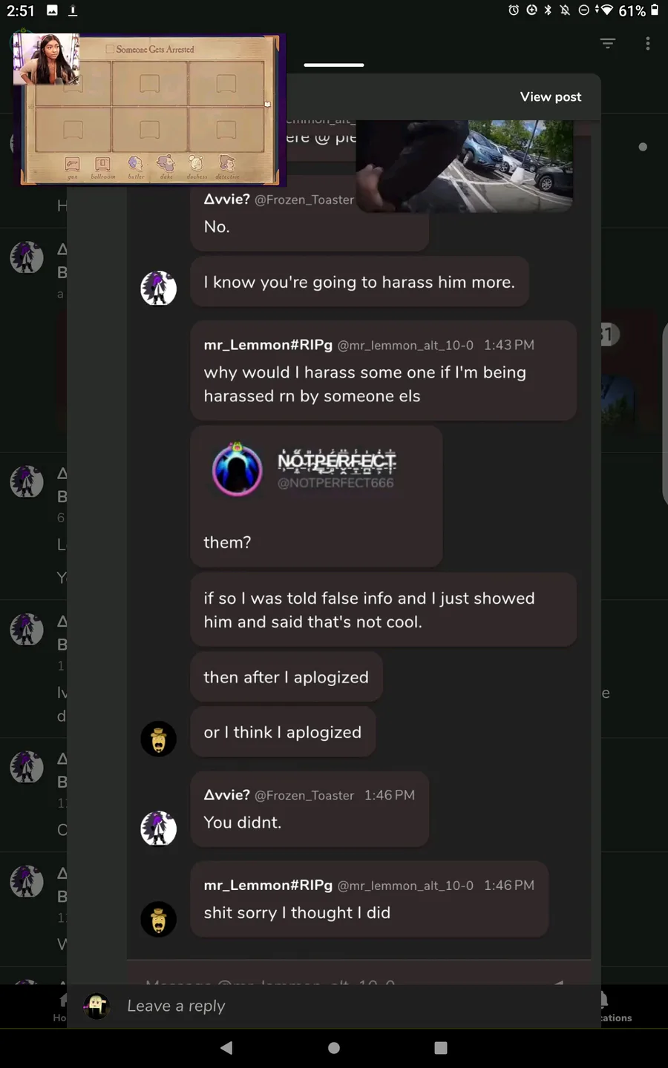Select the "or I think I aplogized" message
The height and width of the screenshot is (1068, 668).
coord(283,732)
